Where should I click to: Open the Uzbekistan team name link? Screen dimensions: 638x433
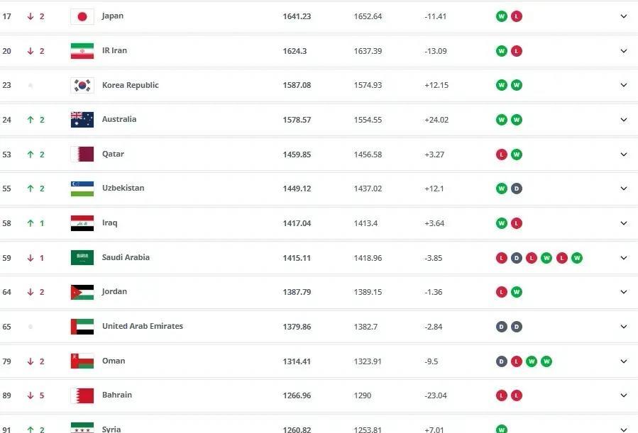[123, 188]
